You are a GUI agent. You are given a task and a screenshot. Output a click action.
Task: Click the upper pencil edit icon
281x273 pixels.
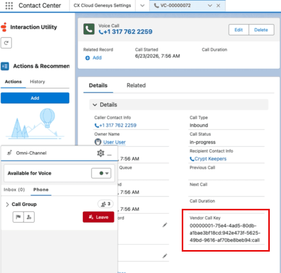[165, 225]
